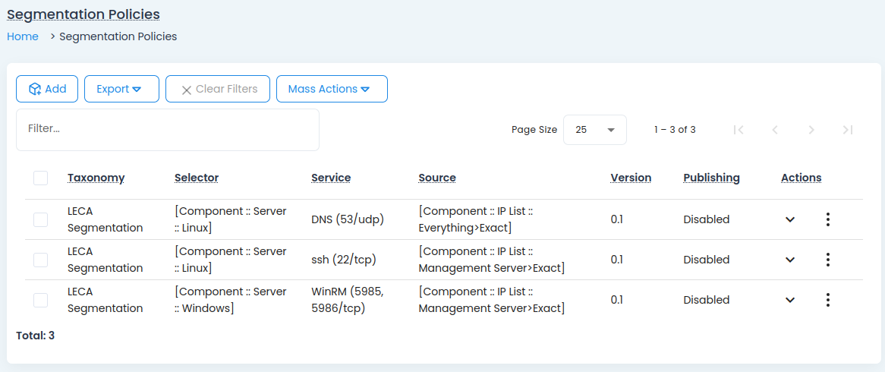Open three-dot menu for ssh (22/tcp) row
Screen dimensions: 885x372
point(827,260)
